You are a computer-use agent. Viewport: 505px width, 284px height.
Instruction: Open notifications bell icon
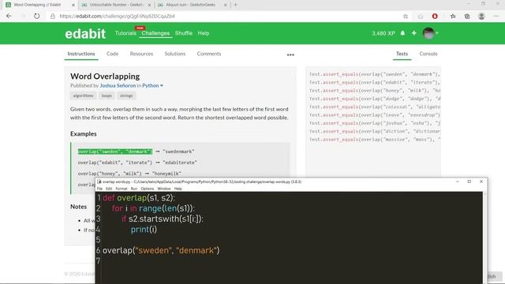402,33
